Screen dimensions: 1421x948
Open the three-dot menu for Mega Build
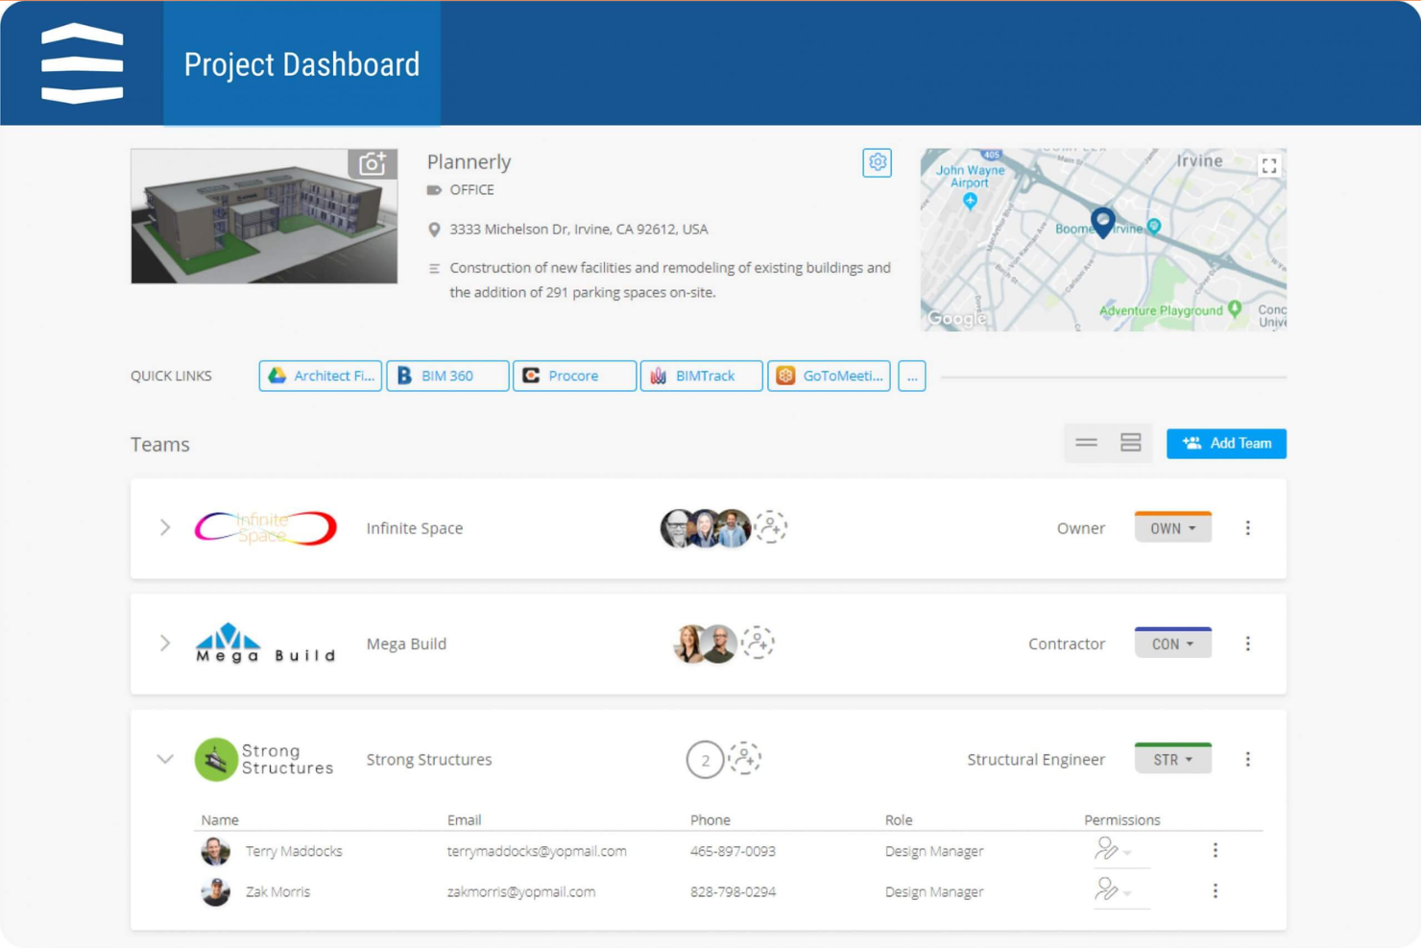(1247, 644)
